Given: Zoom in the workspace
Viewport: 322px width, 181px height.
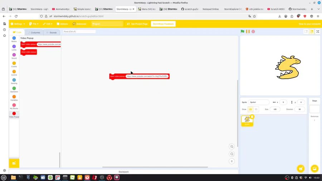Looking at the screenshot, I should [231, 147].
